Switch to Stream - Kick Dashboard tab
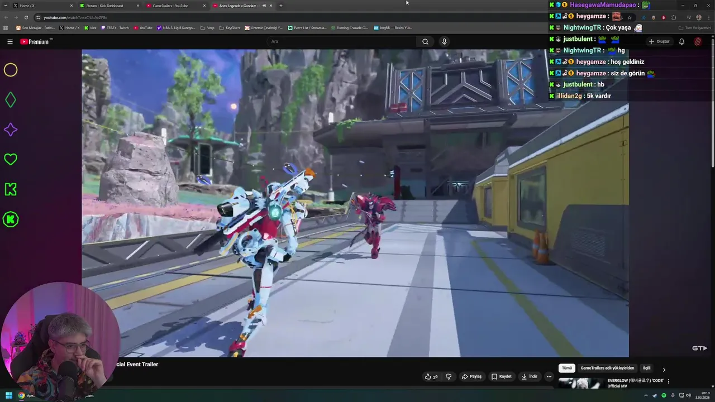The height and width of the screenshot is (402, 715). point(109,6)
